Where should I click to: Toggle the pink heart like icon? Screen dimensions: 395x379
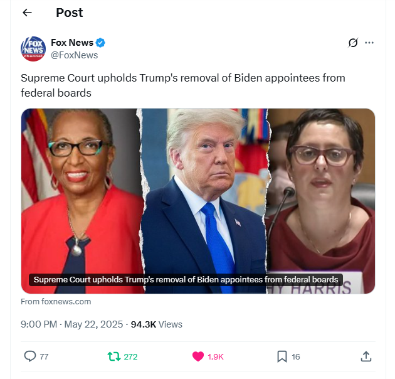(198, 356)
